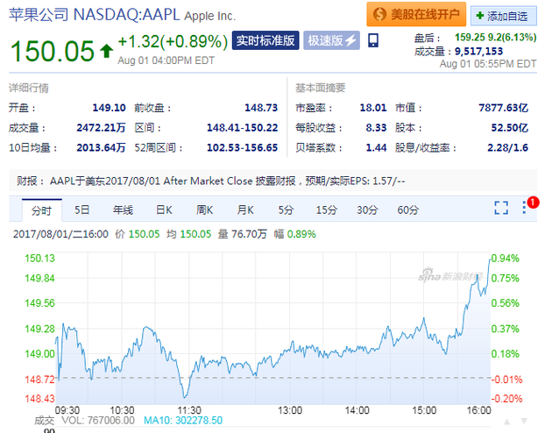Click the MA10: 302278.50 indicator
Screen dimensions: 552x433
click(183, 421)
